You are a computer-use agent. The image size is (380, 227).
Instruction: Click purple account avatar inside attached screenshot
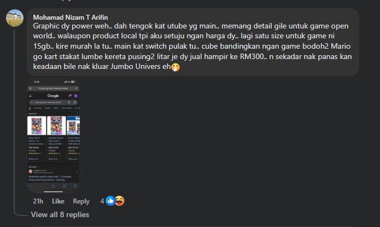pos(76,96)
